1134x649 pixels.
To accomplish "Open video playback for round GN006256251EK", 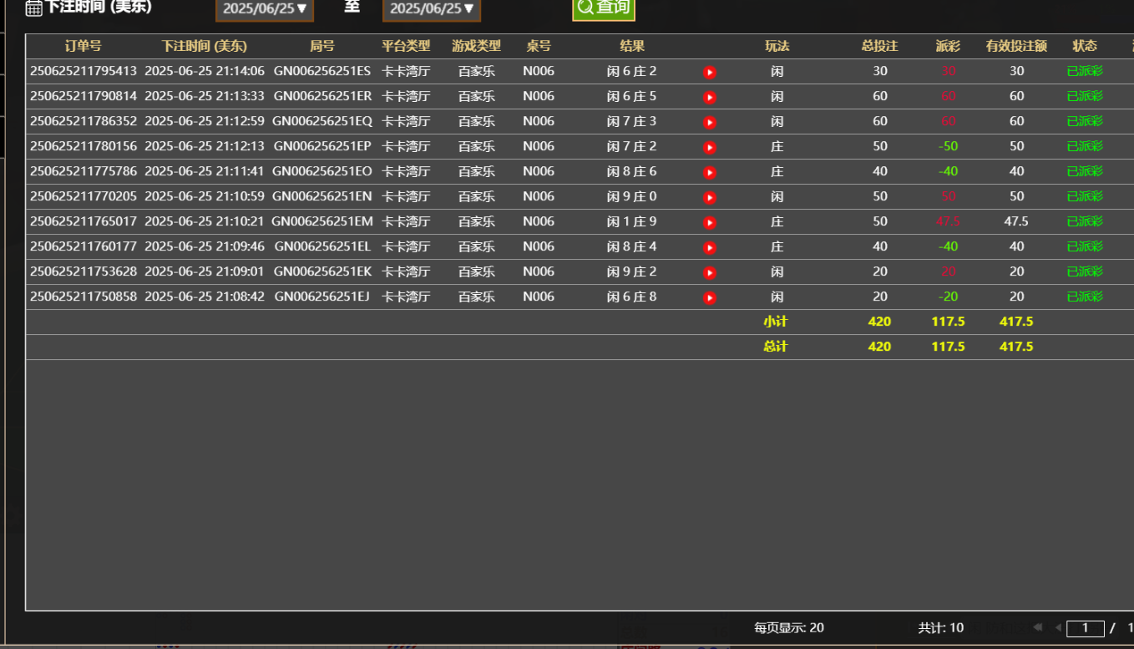I will [x=709, y=272].
